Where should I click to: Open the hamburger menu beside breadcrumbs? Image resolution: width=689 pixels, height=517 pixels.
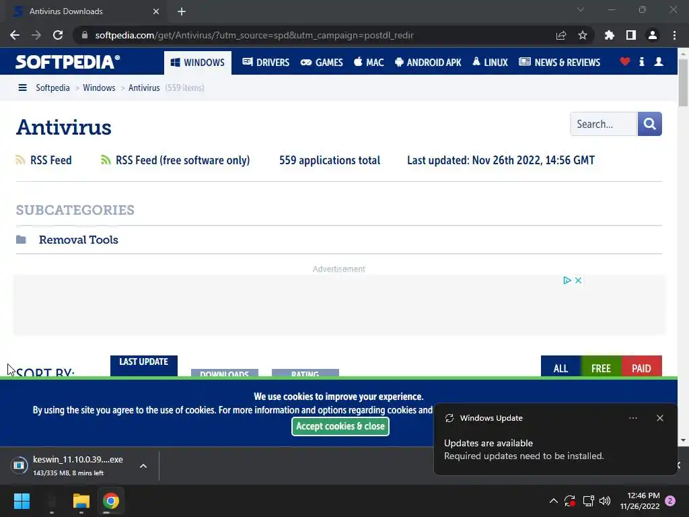(x=22, y=88)
